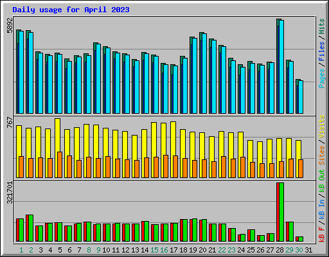Click the y-axis value "321701"
Screen dimensions: 329x257
10,193
